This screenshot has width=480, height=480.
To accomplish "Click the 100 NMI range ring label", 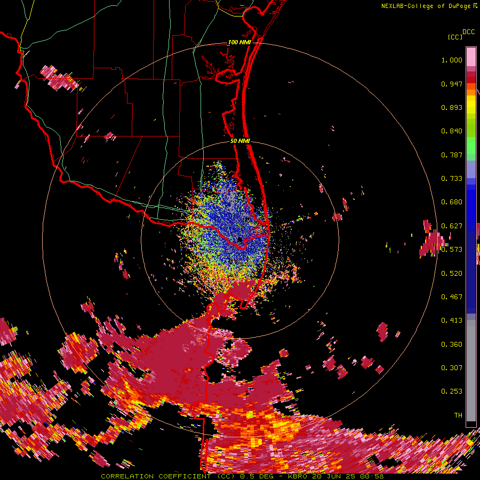I will [x=239, y=42].
